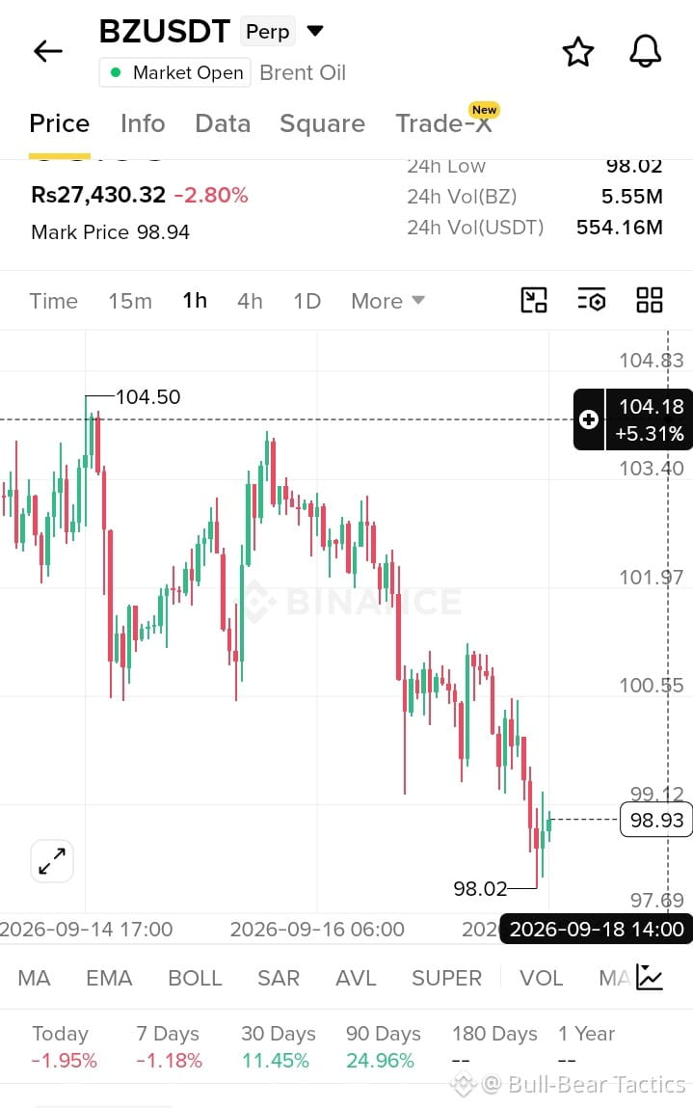Toggle the EMA indicator
The width and height of the screenshot is (693, 1108).
point(109,978)
